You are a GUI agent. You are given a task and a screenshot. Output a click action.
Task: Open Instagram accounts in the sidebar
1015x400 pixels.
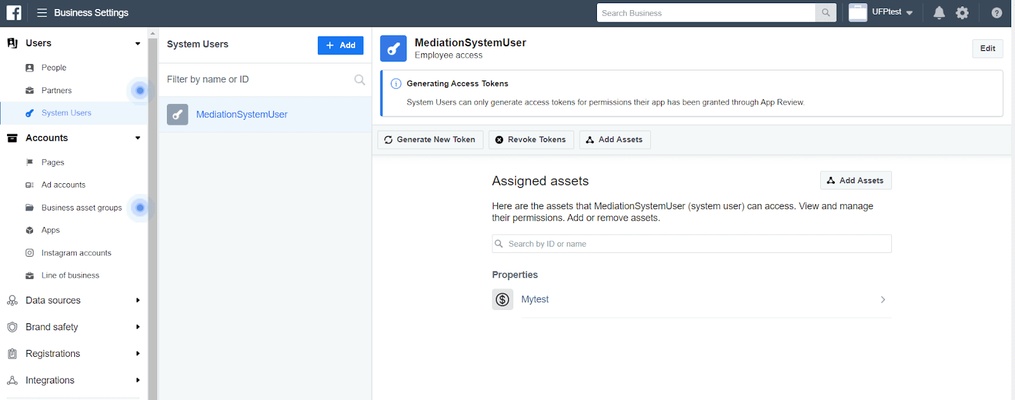[x=76, y=253]
